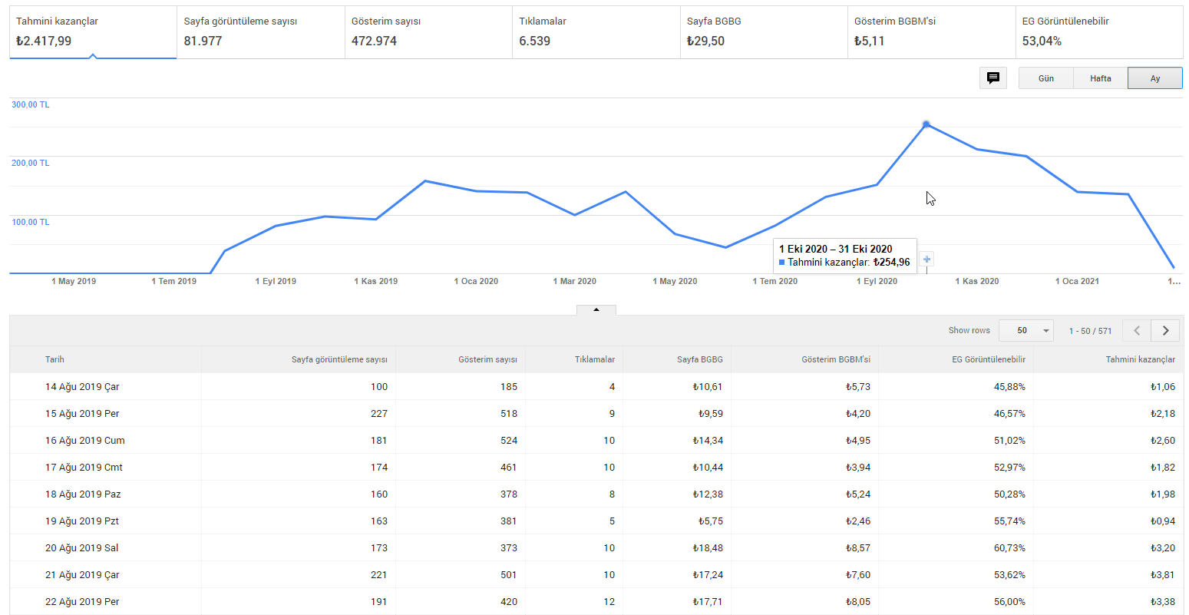Click the Eki 2020 peak data point
Viewport: 1189px width, 615px height.
(x=926, y=124)
